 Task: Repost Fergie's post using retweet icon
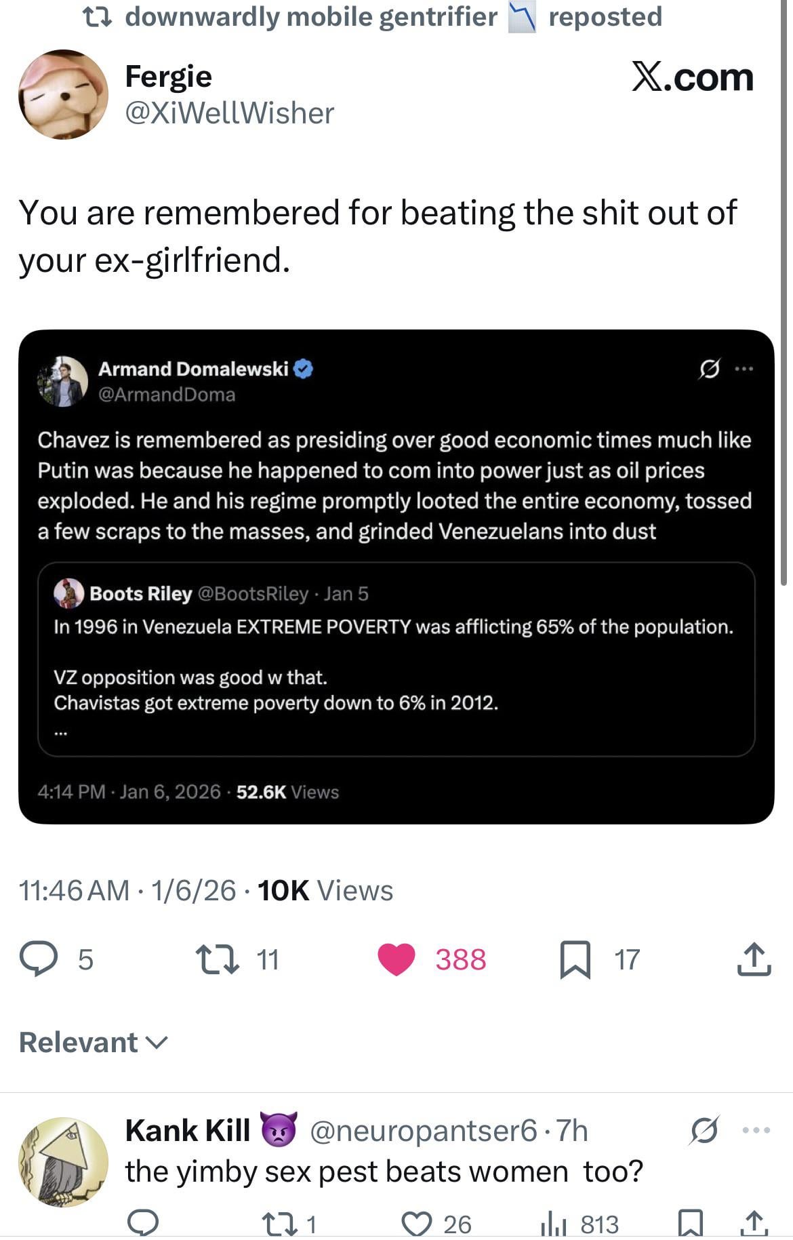(x=217, y=959)
